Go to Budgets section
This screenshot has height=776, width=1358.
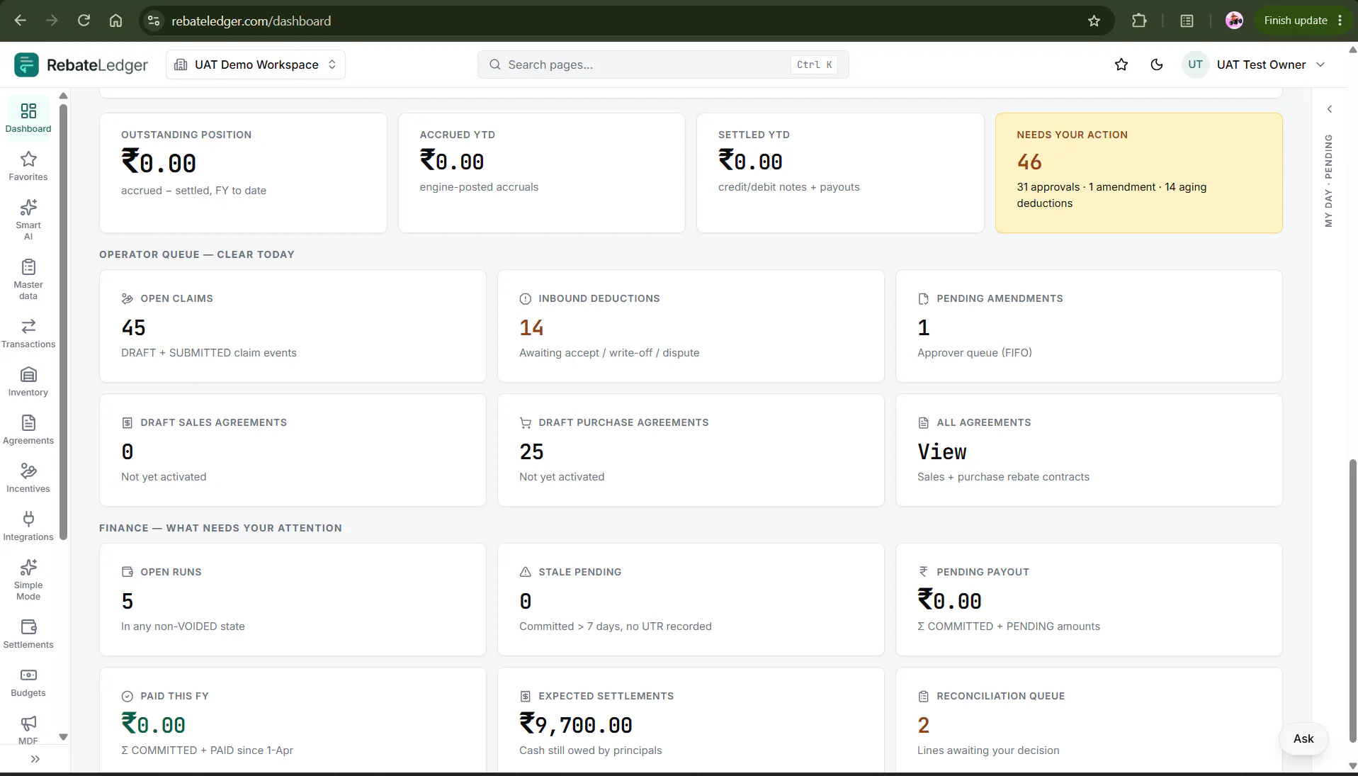click(x=28, y=682)
